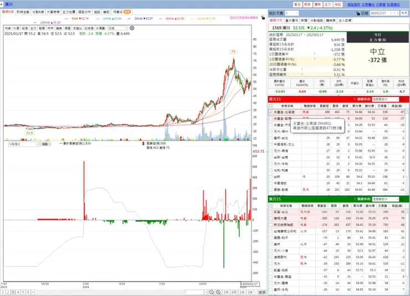Step date backward with arrow beside date
This screenshot has width=410, height=296.
pyautogui.click(x=394, y=13)
